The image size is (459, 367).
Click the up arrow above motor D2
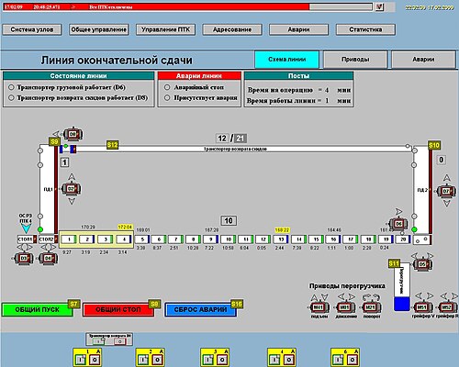72,176
